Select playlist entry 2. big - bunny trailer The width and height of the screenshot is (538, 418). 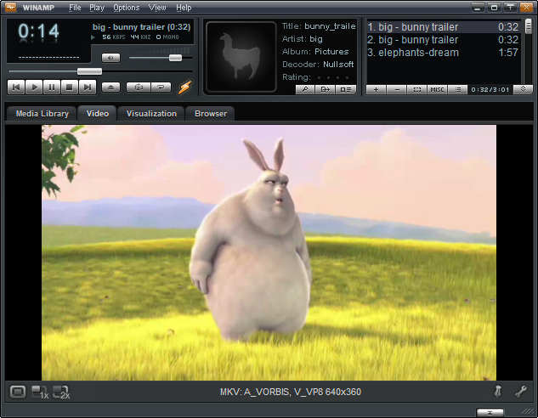(x=443, y=40)
